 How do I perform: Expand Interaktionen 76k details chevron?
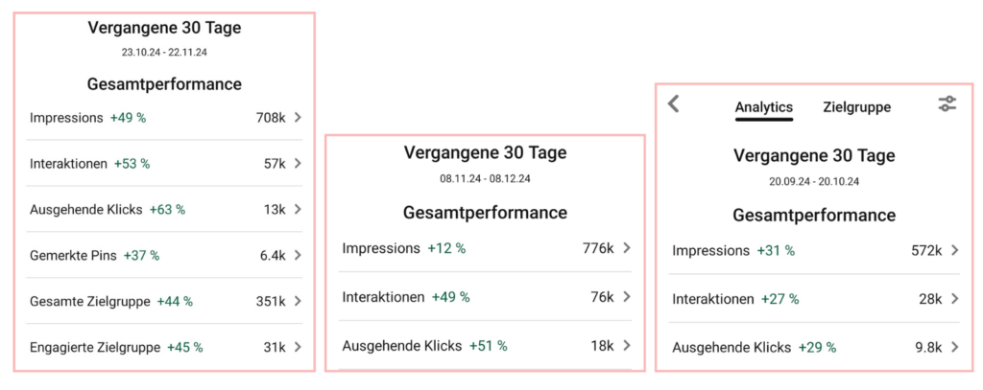click(627, 297)
